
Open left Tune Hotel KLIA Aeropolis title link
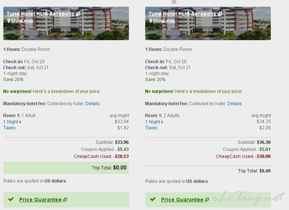40,14
